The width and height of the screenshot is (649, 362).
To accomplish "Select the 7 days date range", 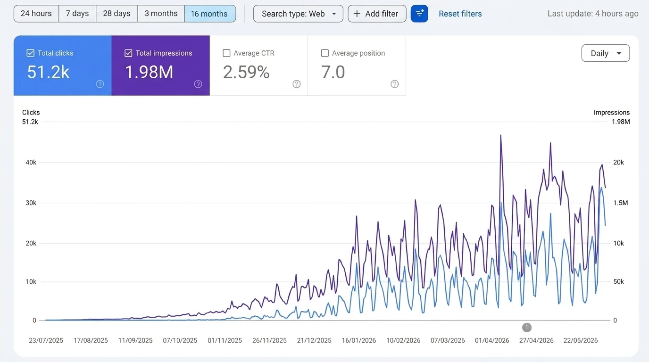I will click(x=77, y=14).
